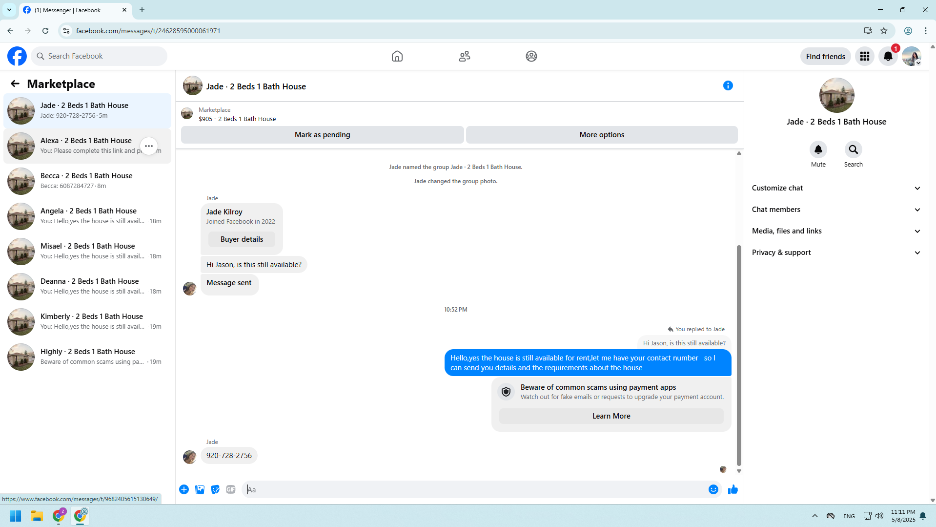
Task: Open Windows notifications bell in taskbar
Action: pos(923,516)
